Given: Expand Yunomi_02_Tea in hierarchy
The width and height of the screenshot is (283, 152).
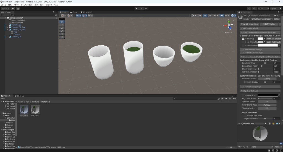Looking at the screenshot, I should [x=8, y=27].
